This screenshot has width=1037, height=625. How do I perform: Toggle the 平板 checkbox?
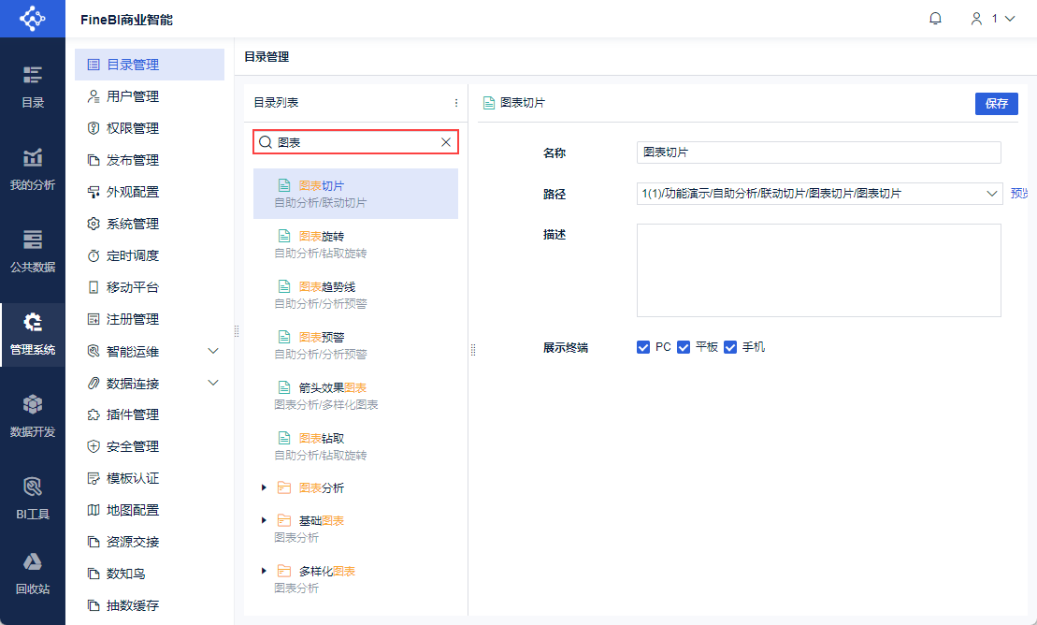(684, 347)
